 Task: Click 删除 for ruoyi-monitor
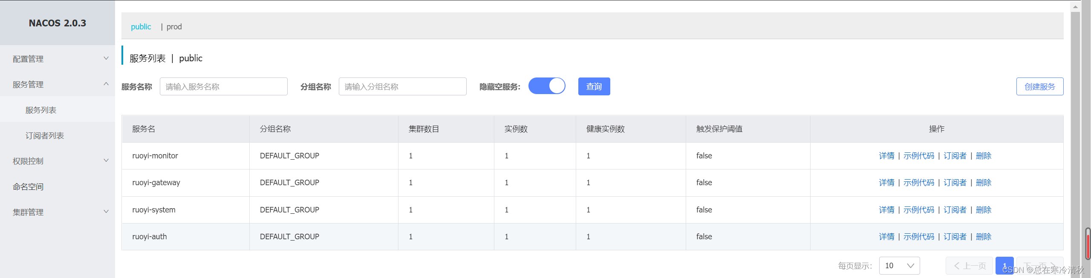984,156
